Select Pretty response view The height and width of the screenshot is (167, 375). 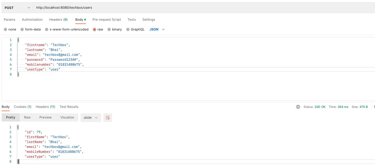point(11,117)
